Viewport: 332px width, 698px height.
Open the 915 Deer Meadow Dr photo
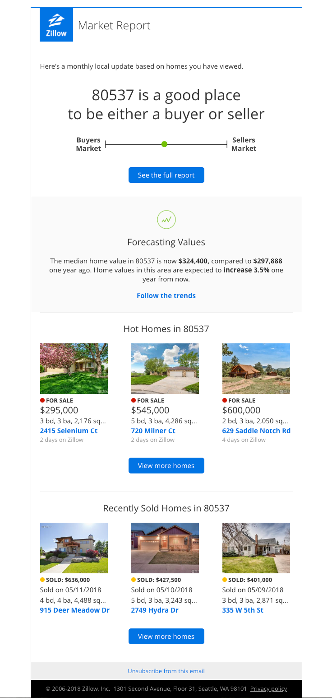[74, 548]
